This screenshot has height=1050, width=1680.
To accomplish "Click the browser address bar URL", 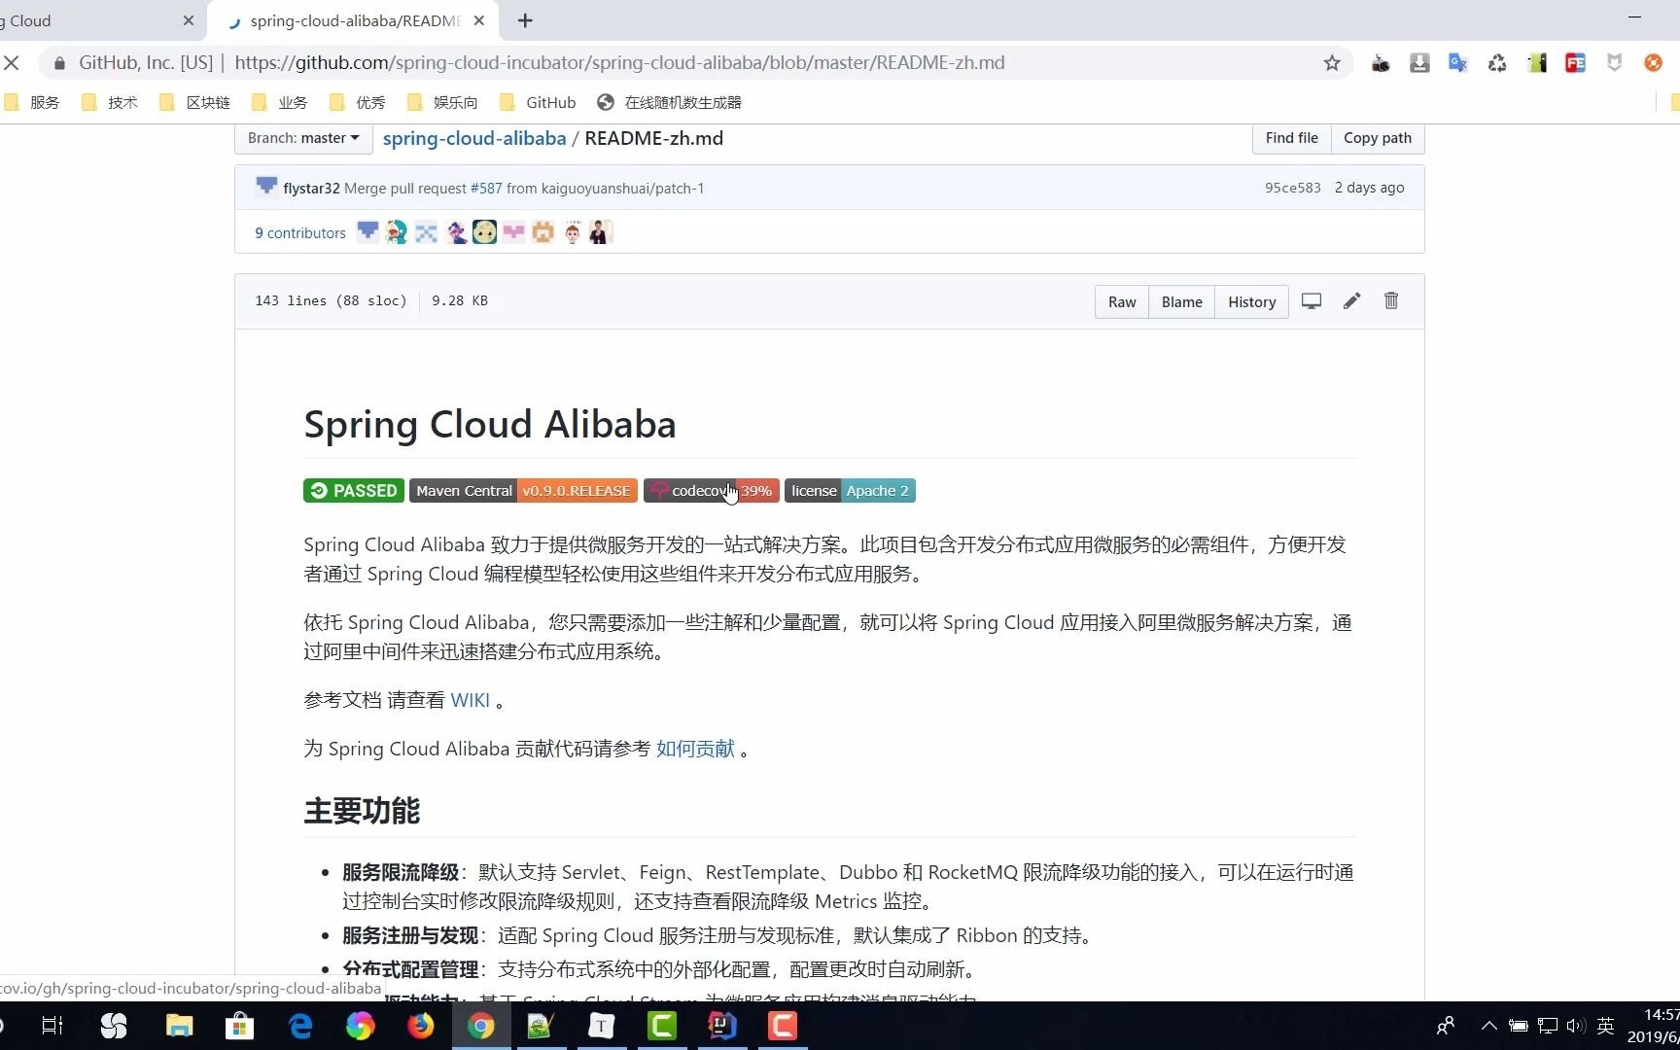I will [x=620, y=63].
